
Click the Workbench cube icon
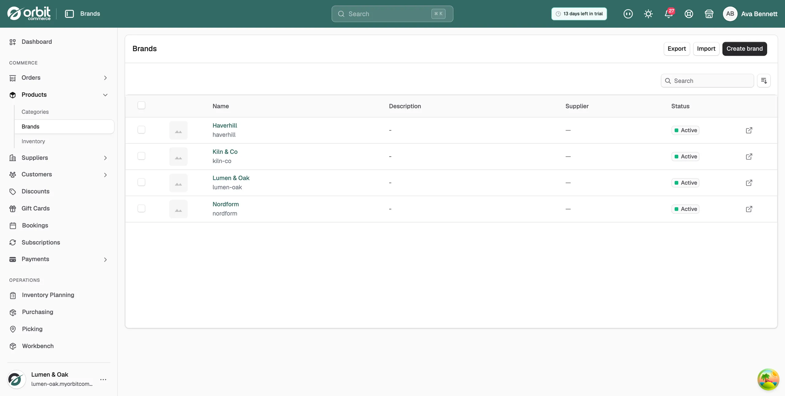click(x=13, y=346)
